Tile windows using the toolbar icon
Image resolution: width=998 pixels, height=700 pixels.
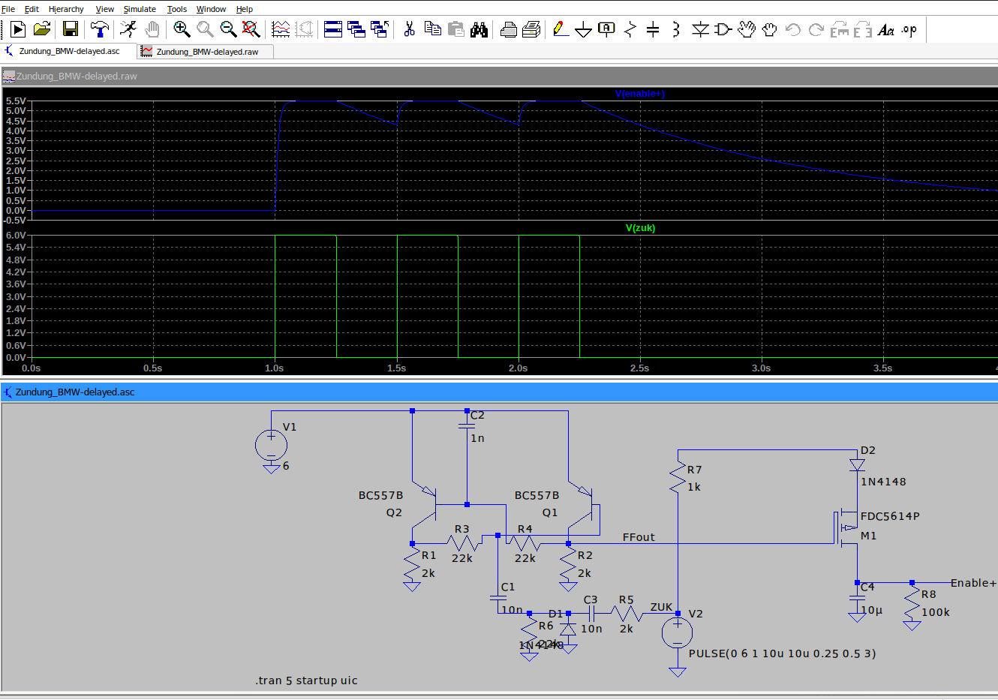coord(333,29)
